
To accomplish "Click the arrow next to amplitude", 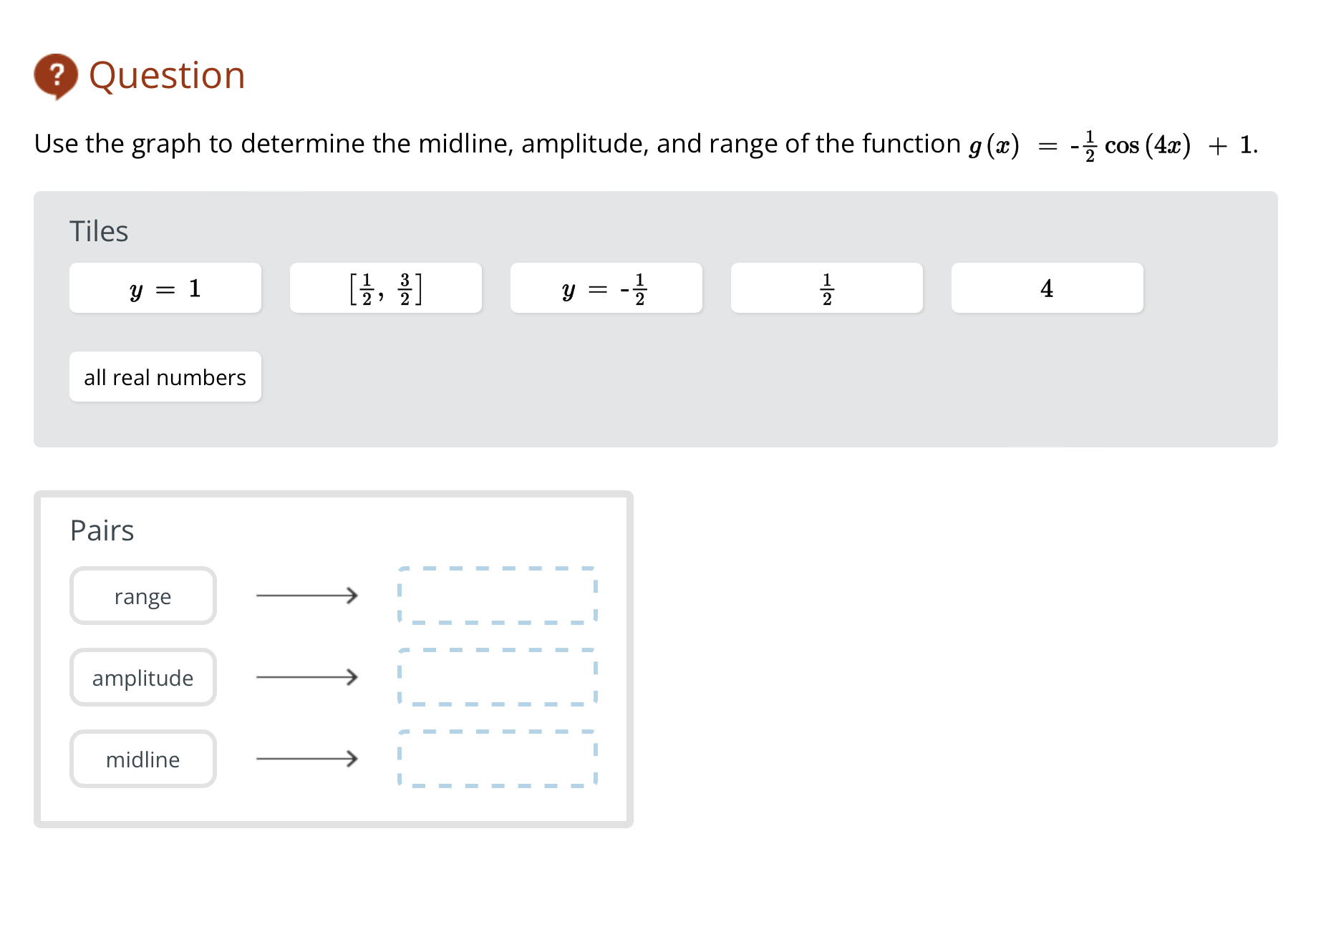I will [x=308, y=677].
